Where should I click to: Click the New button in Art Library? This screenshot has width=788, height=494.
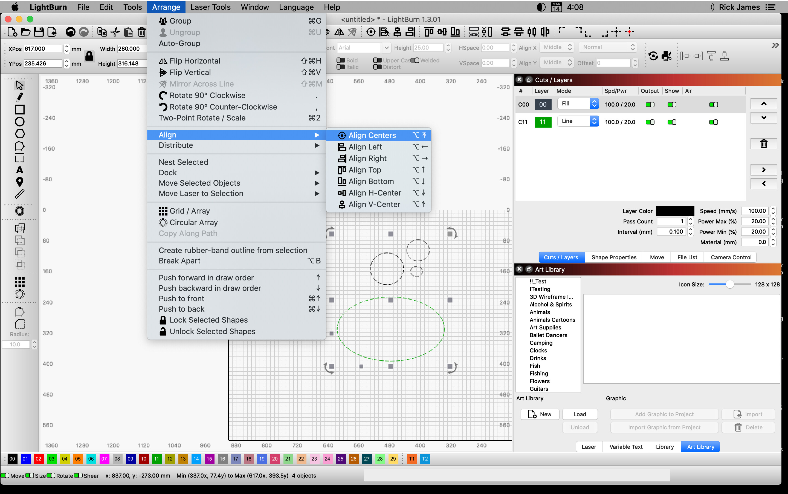tap(540, 414)
